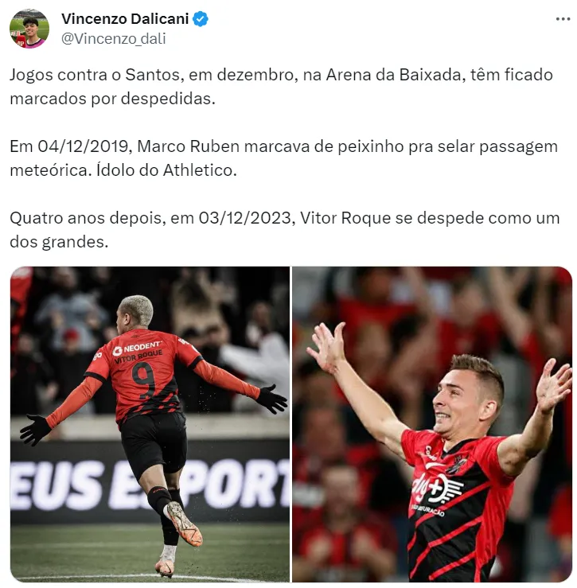Click the Neodent sponsor logo on the jersey

[138, 348]
